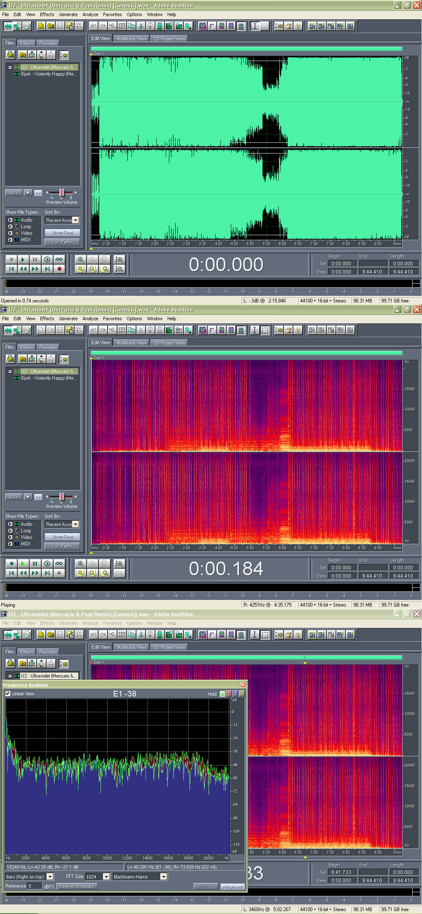Screen dimensions: 422x914
Task: Click Go to Beginning button in top window
Action: [12, 269]
